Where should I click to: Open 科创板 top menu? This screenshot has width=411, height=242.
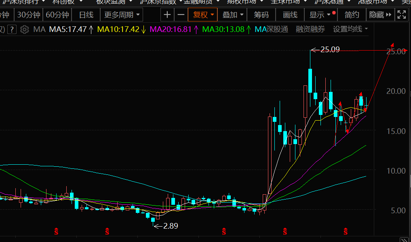tap(67, 2)
